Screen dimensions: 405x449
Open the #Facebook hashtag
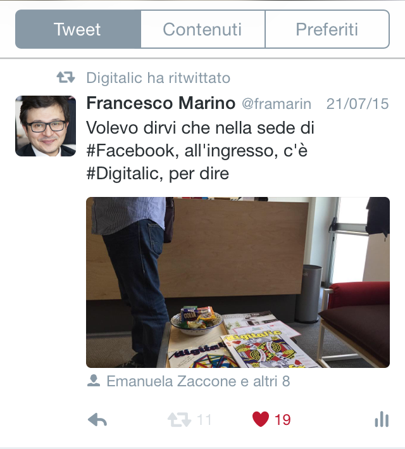(x=130, y=151)
